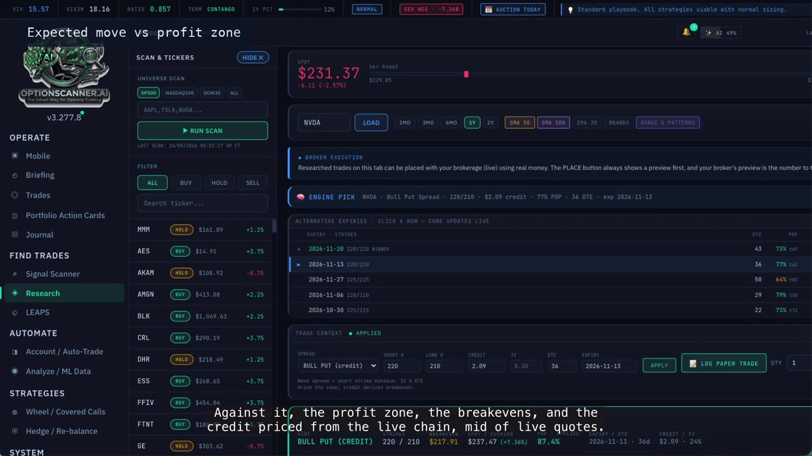
Task: Open the Bull Put spread dropdown
Action: (x=339, y=365)
